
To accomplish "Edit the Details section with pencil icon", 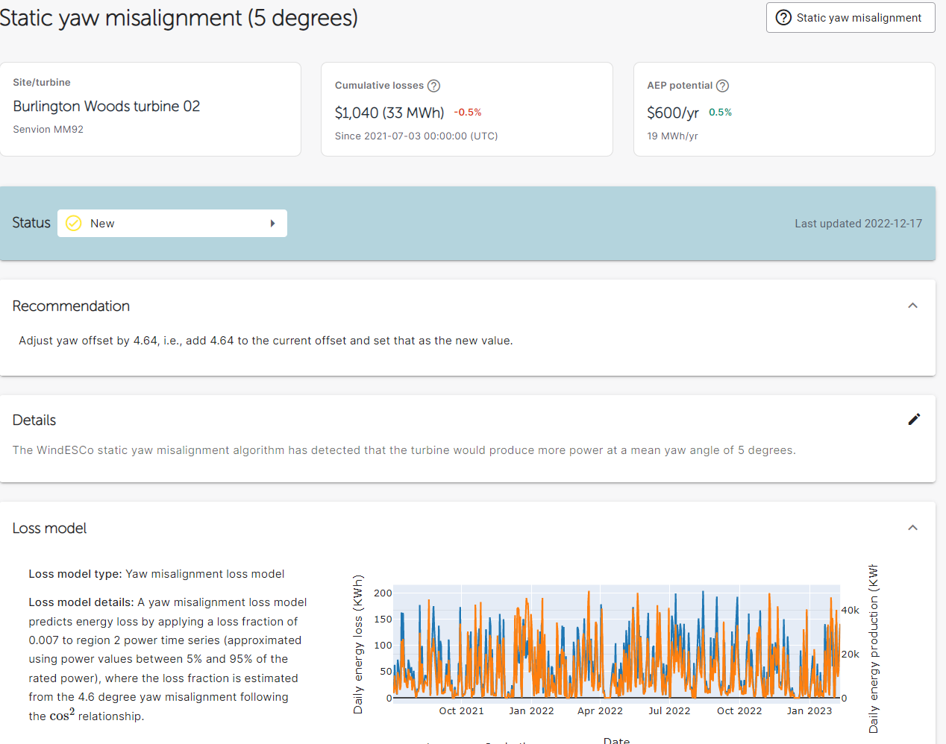I will point(914,419).
